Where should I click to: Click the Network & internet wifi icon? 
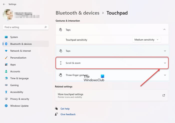point(6,51)
